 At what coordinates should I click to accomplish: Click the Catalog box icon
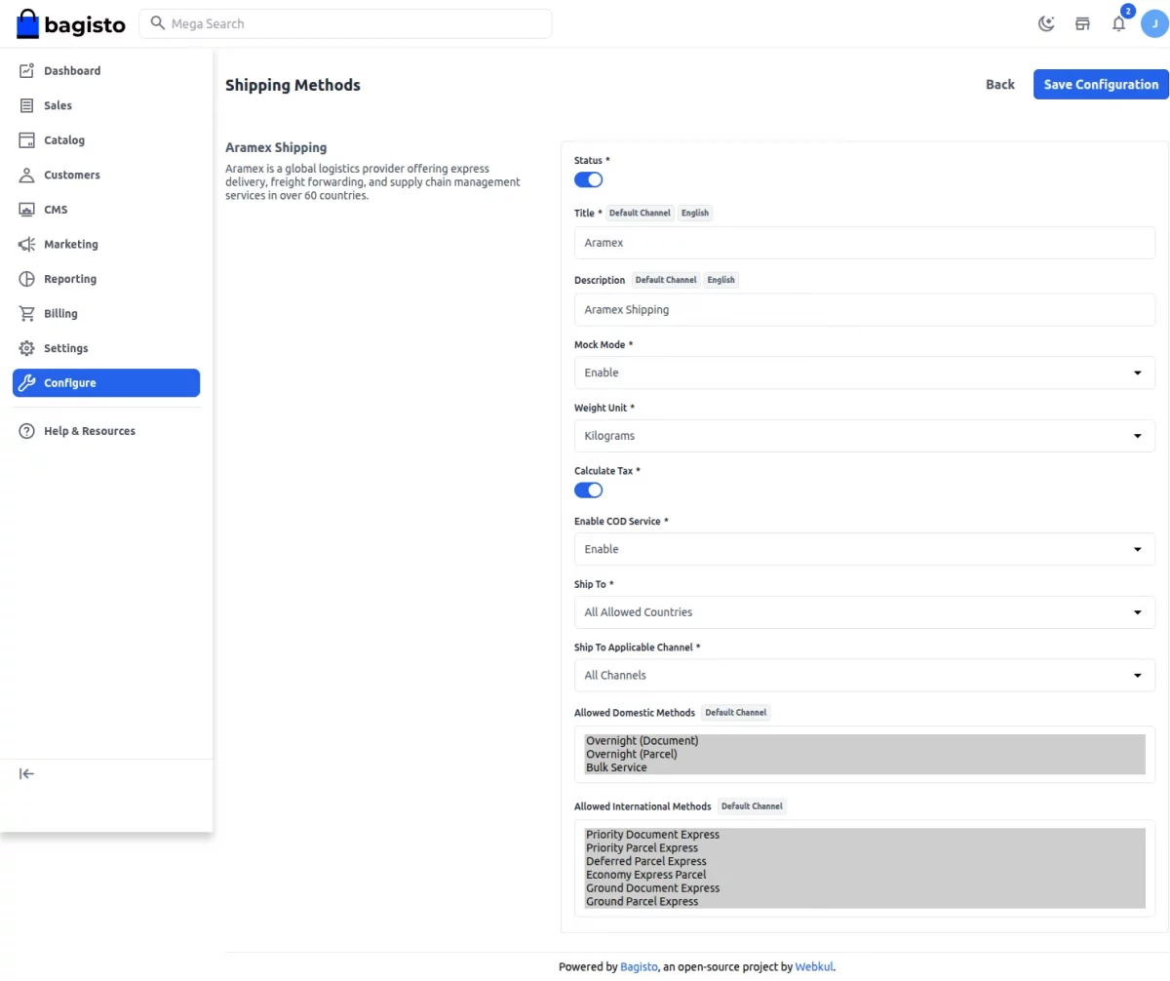point(27,140)
